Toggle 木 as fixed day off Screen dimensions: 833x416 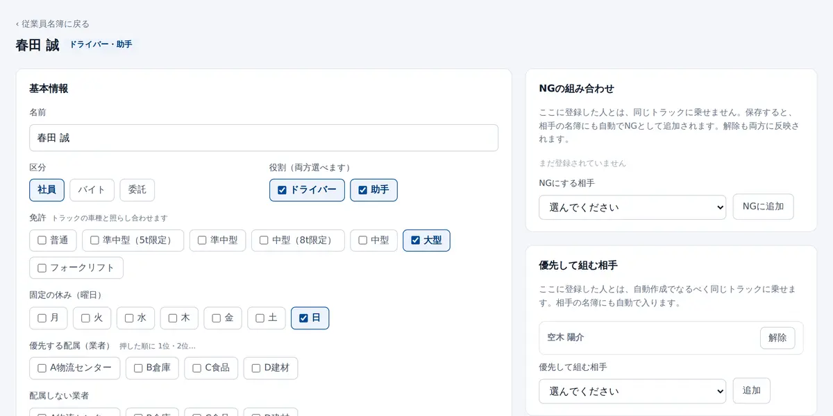pos(179,318)
